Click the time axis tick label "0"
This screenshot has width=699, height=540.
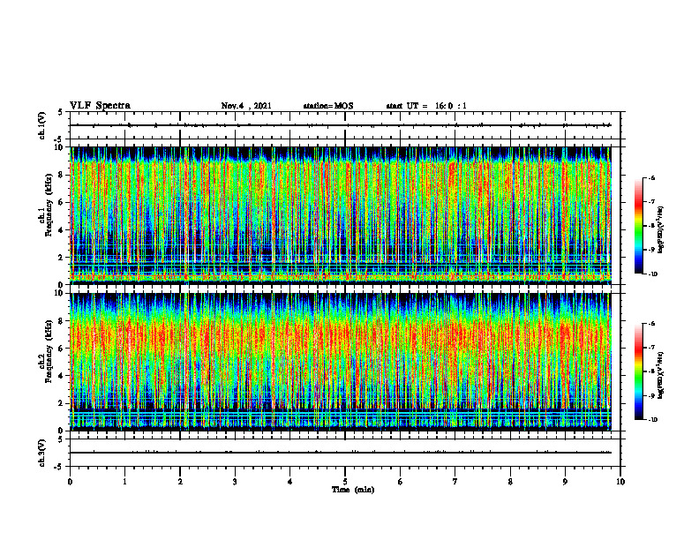click(70, 482)
